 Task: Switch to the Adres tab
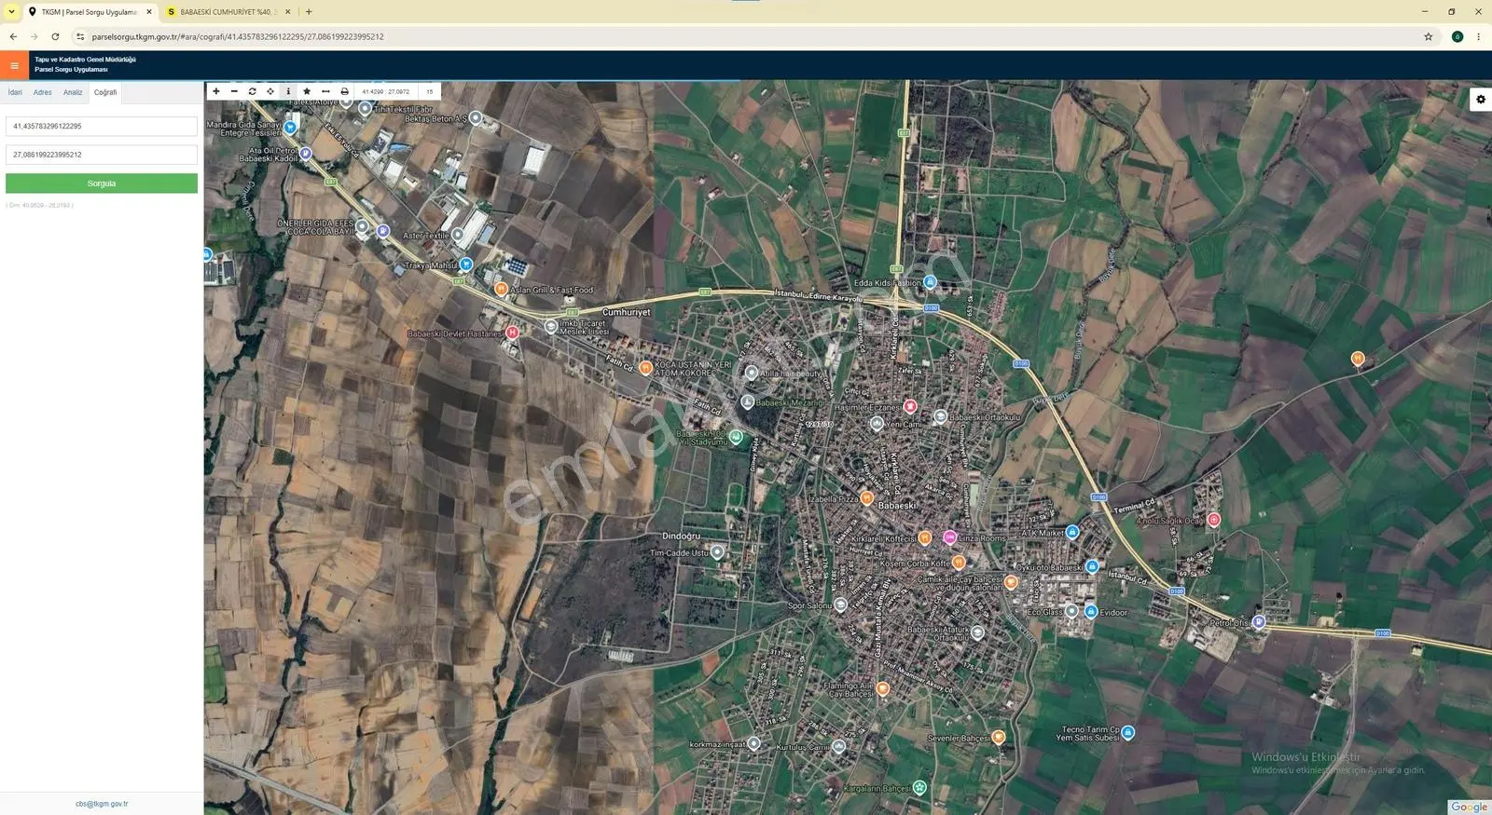click(43, 92)
